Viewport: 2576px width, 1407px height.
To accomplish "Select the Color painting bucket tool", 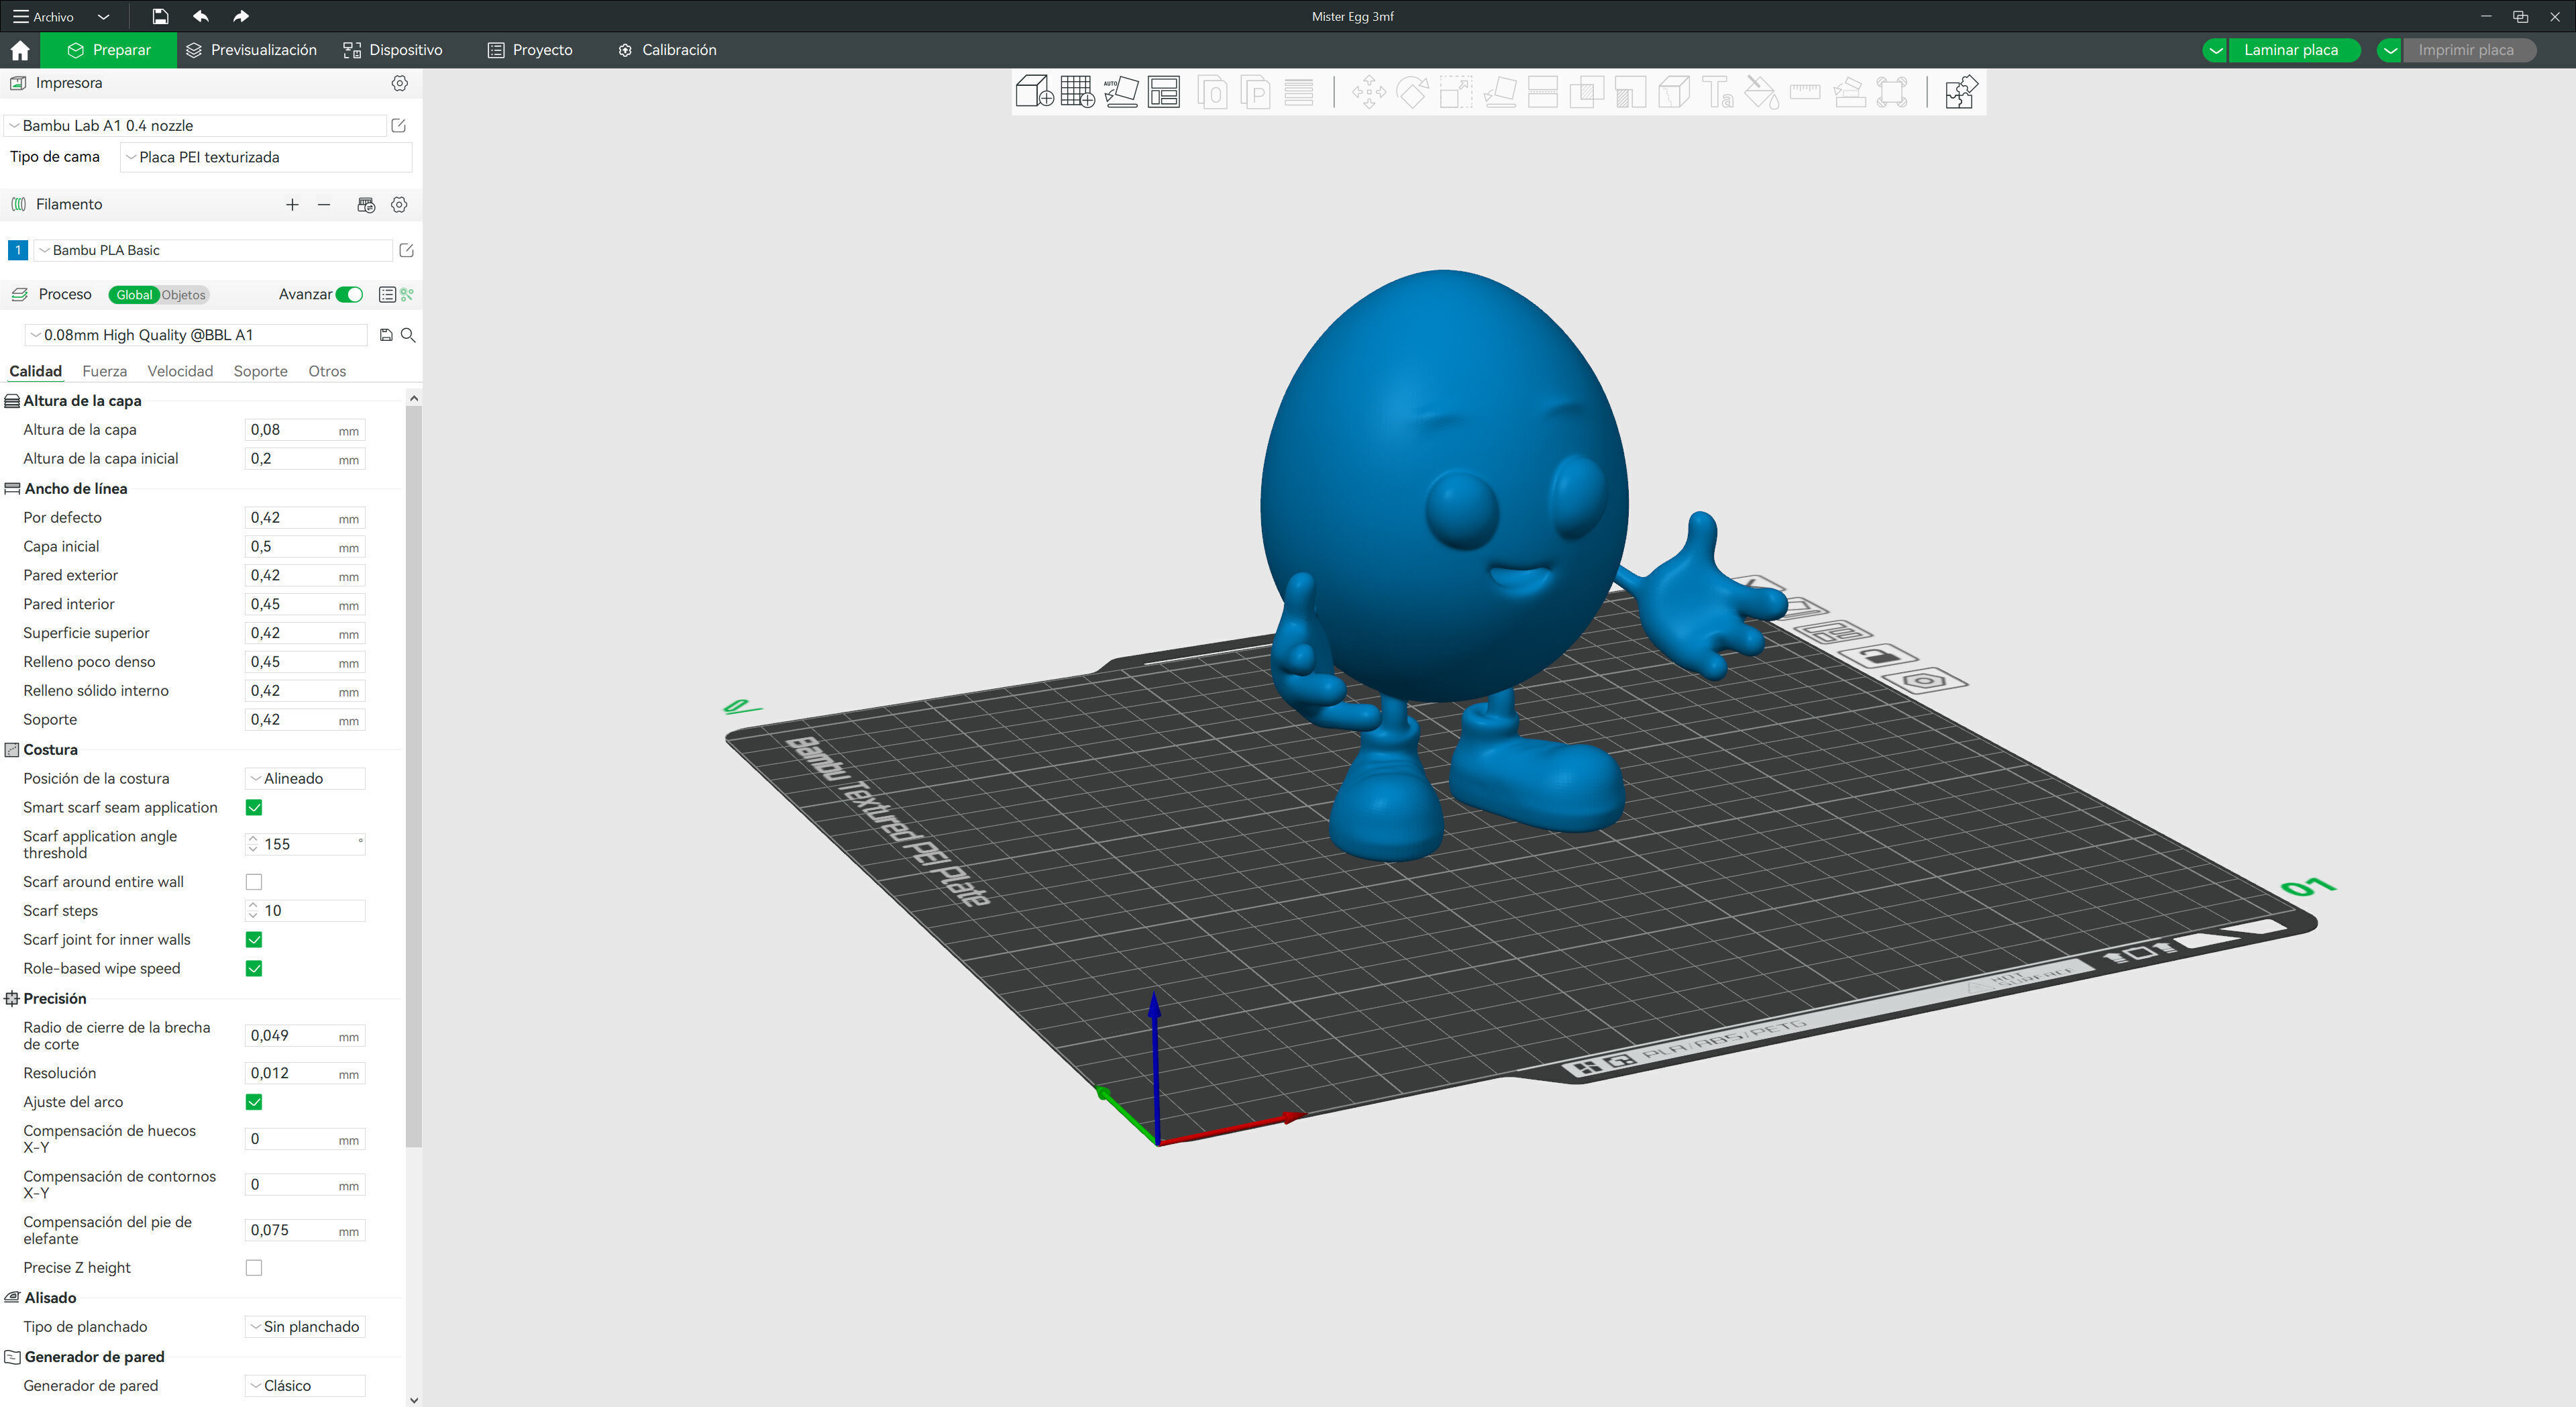I will (x=1761, y=93).
